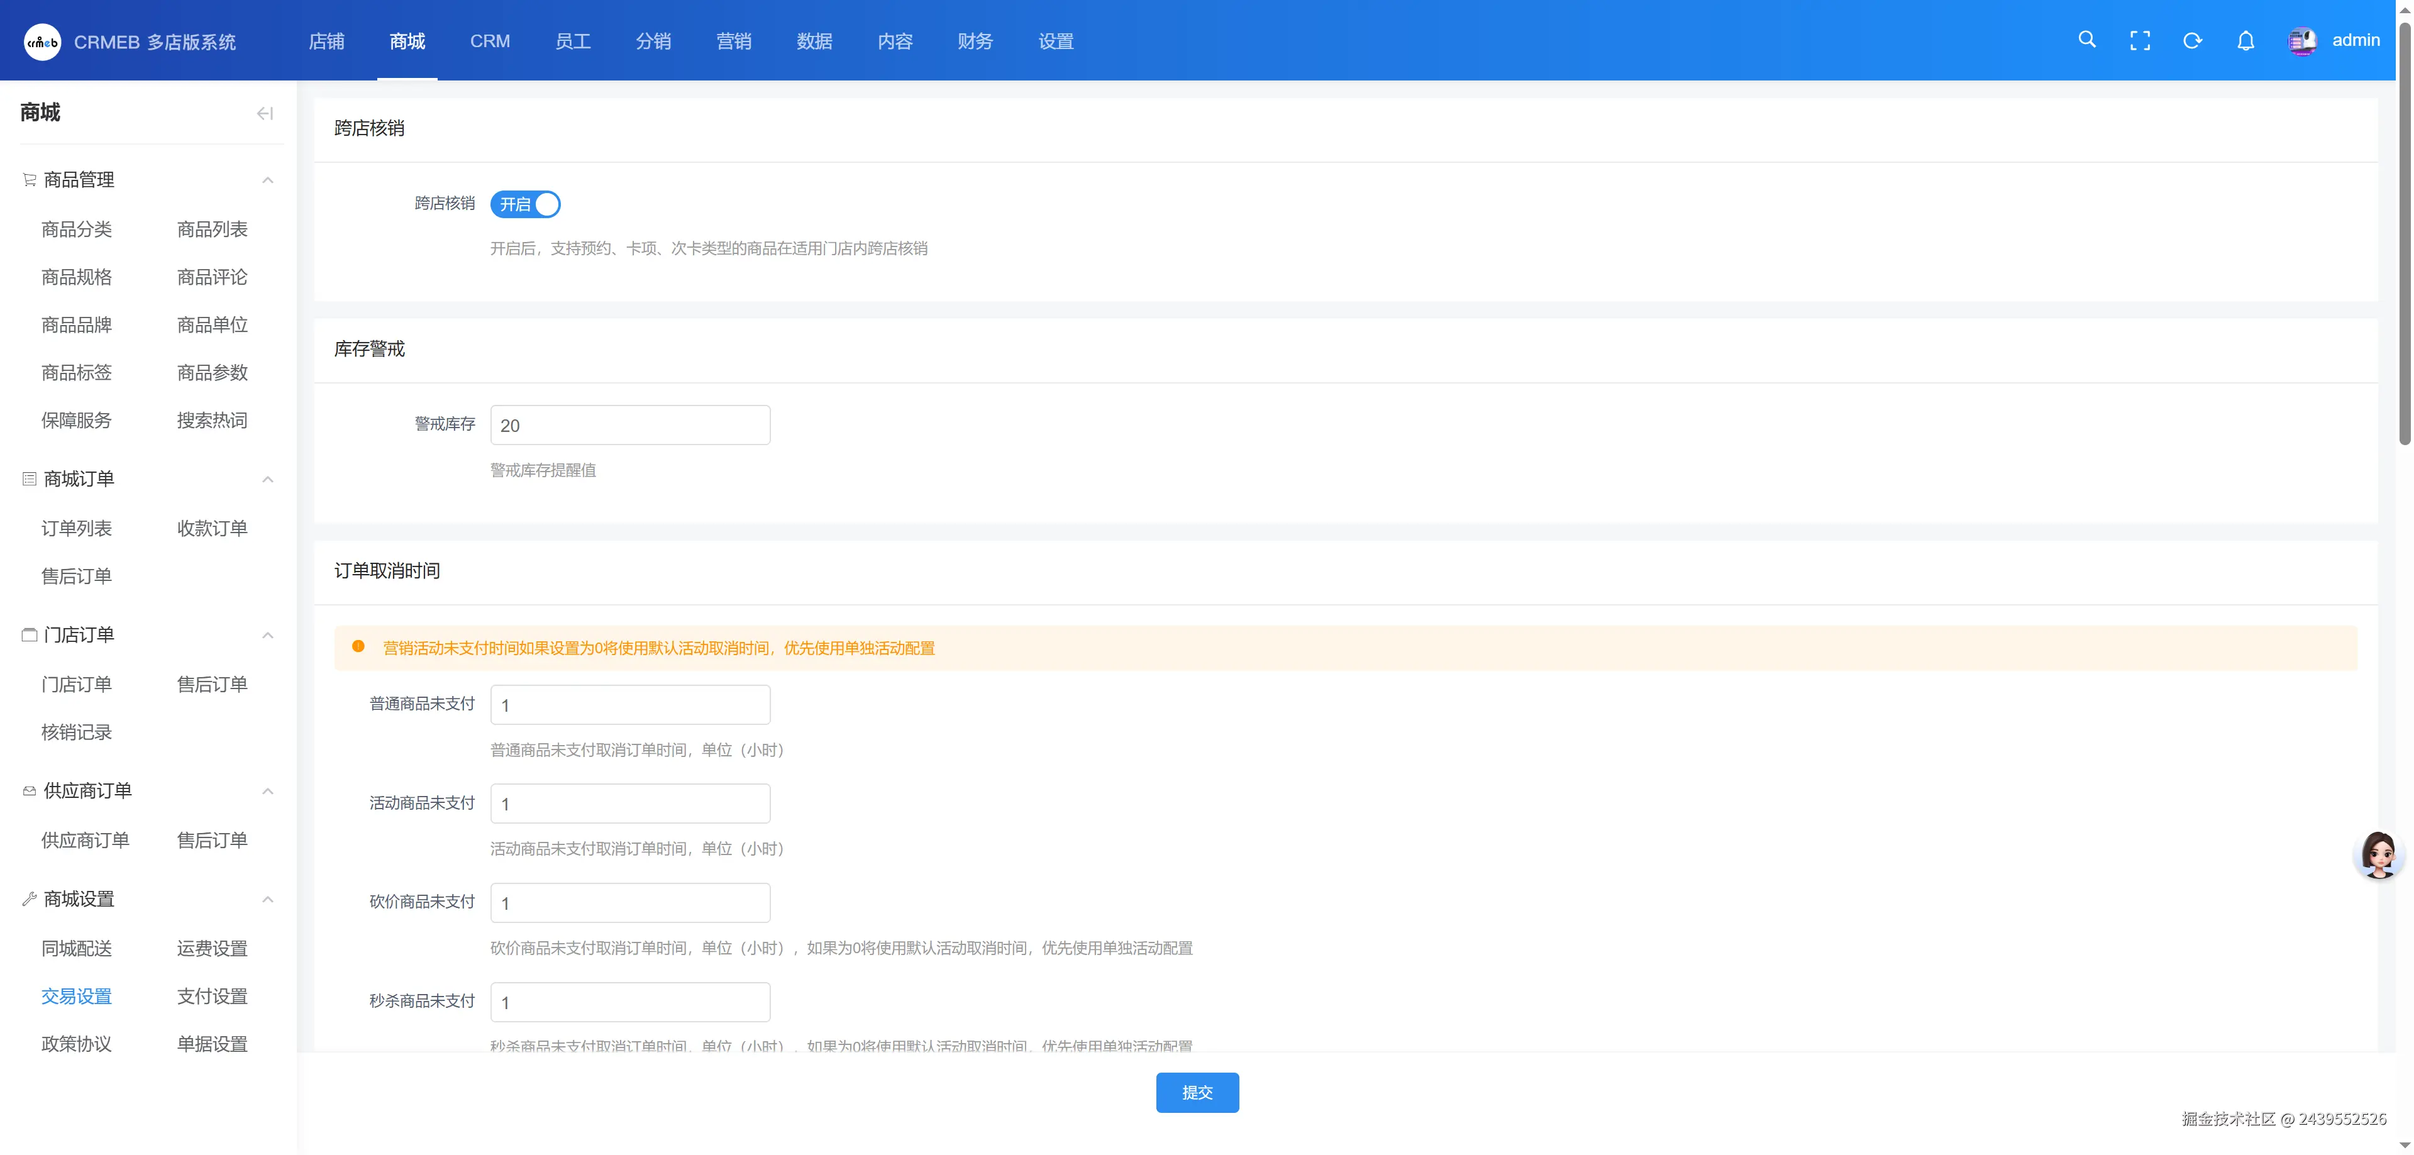This screenshot has width=2414, height=1155.
Task: Open the notification bell
Action: pos(2245,40)
